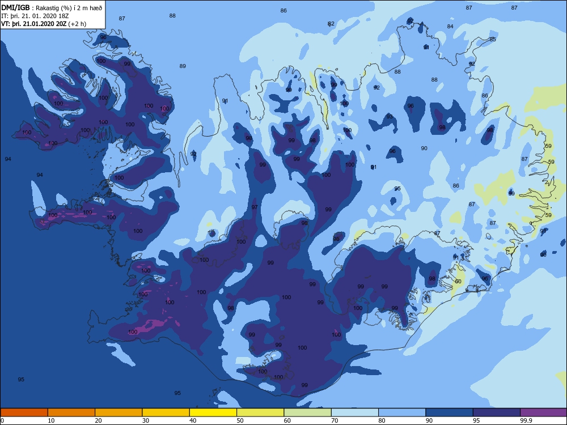Click the legend scale label 50
567x425 pixels.
[x=240, y=420]
